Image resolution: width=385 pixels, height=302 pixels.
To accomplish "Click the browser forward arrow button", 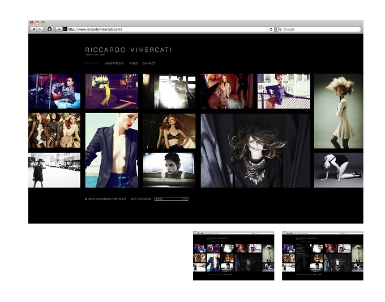I will pyautogui.click(x=40, y=29).
